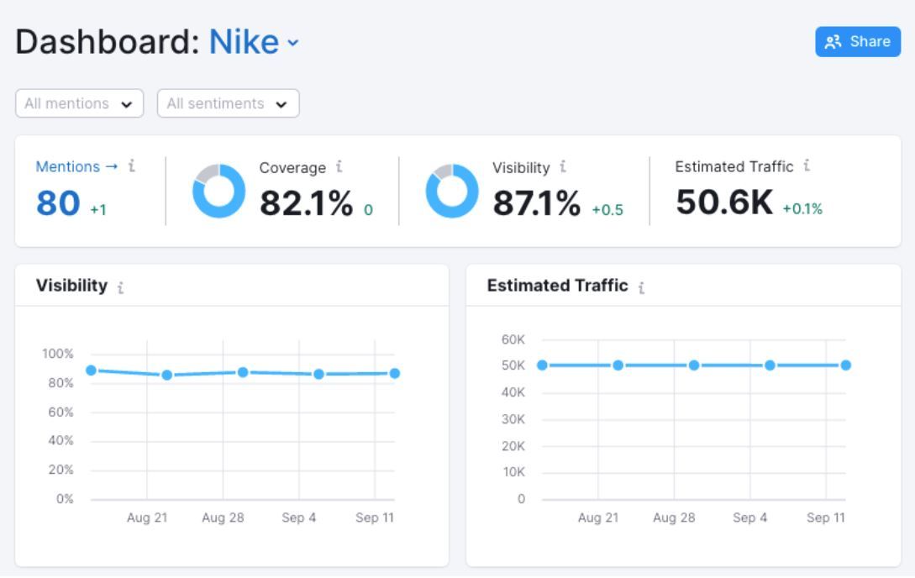The height and width of the screenshot is (578, 915).
Task: Open info tooltip on Estimated Traffic chart title
Action: pos(641,287)
